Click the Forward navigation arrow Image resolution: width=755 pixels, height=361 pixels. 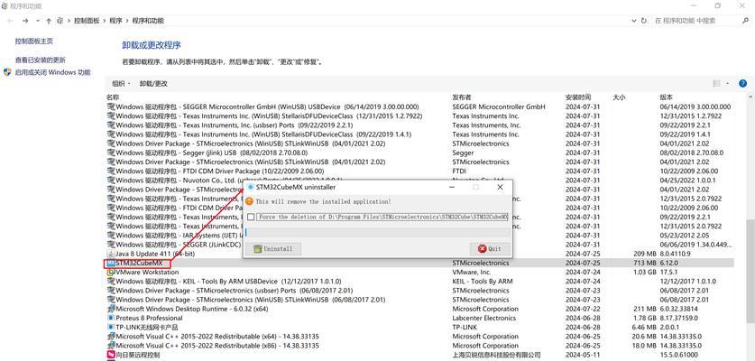click(x=25, y=21)
